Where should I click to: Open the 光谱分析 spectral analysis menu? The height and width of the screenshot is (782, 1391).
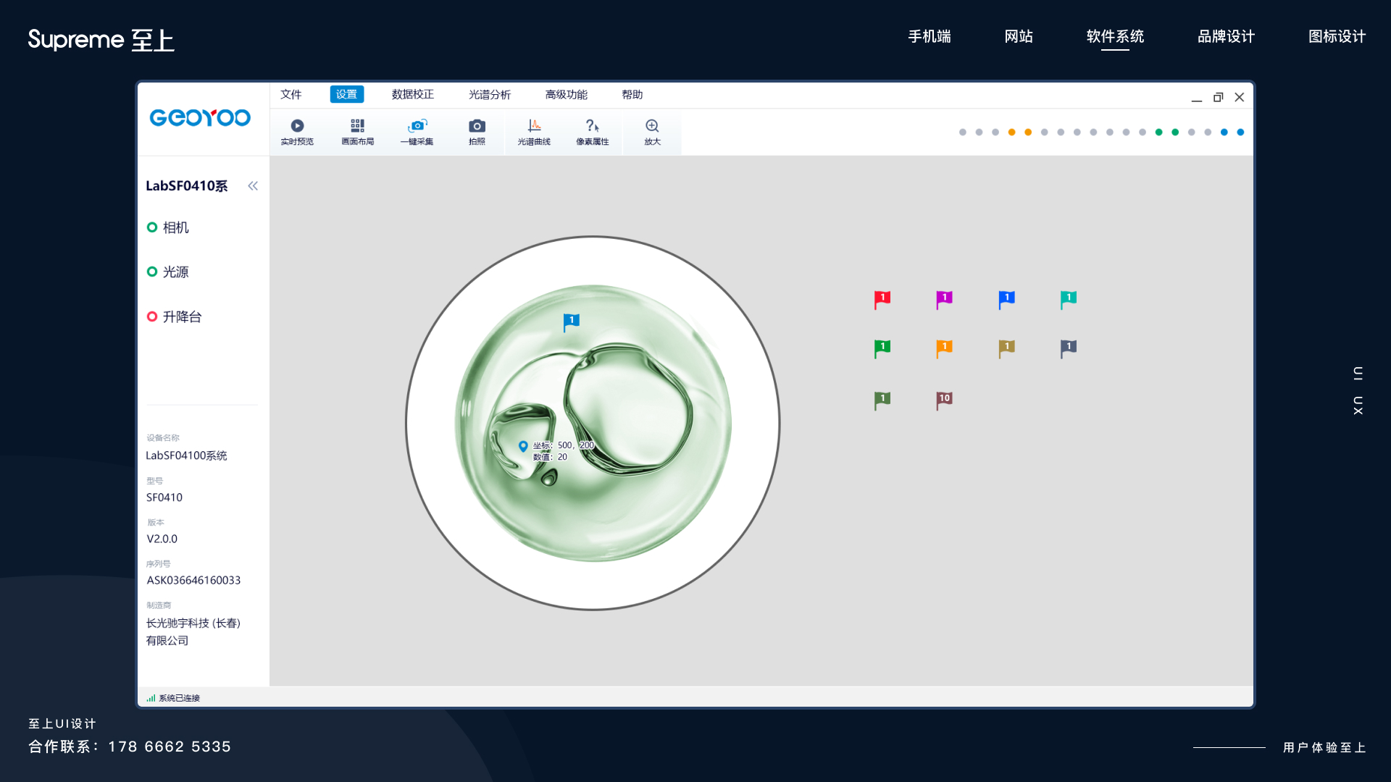coord(489,95)
